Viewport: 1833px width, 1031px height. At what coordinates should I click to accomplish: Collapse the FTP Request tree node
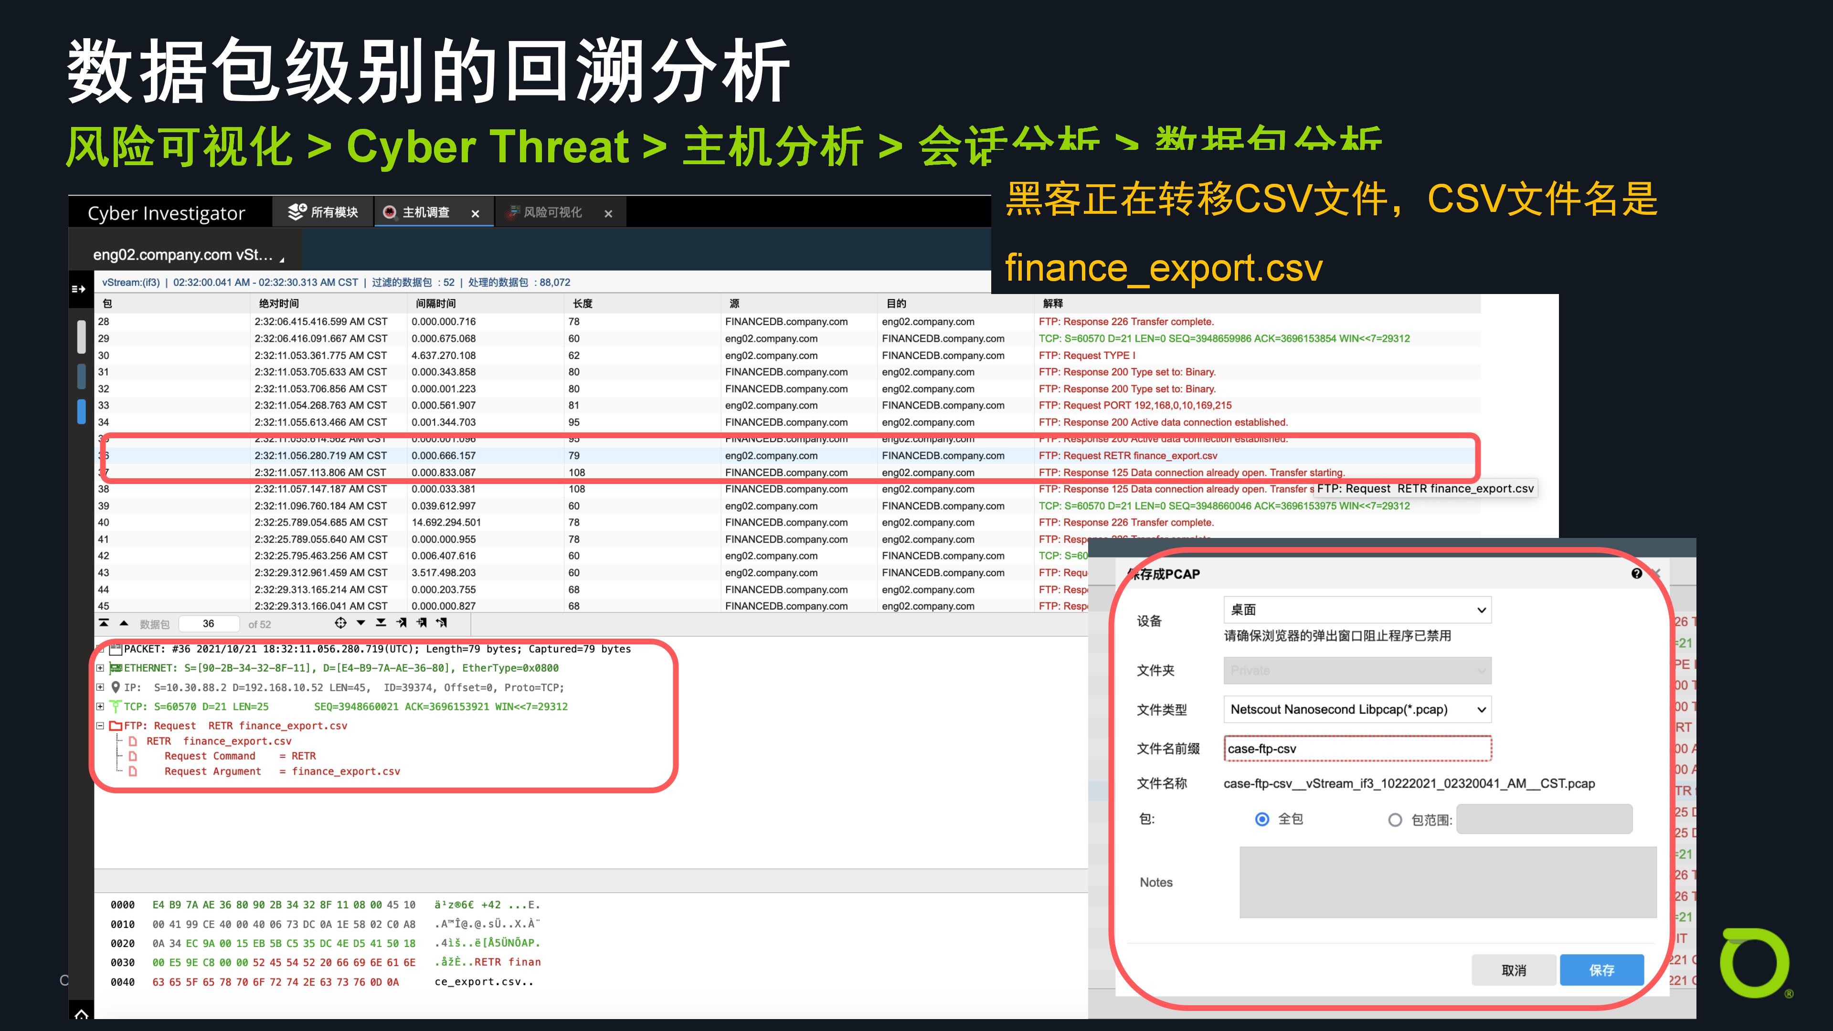tap(100, 726)
